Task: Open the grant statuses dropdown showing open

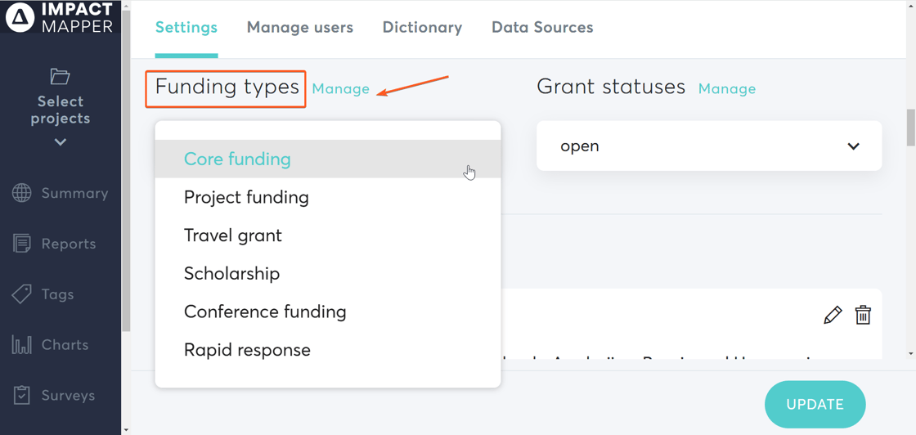Action: point(708,146)
